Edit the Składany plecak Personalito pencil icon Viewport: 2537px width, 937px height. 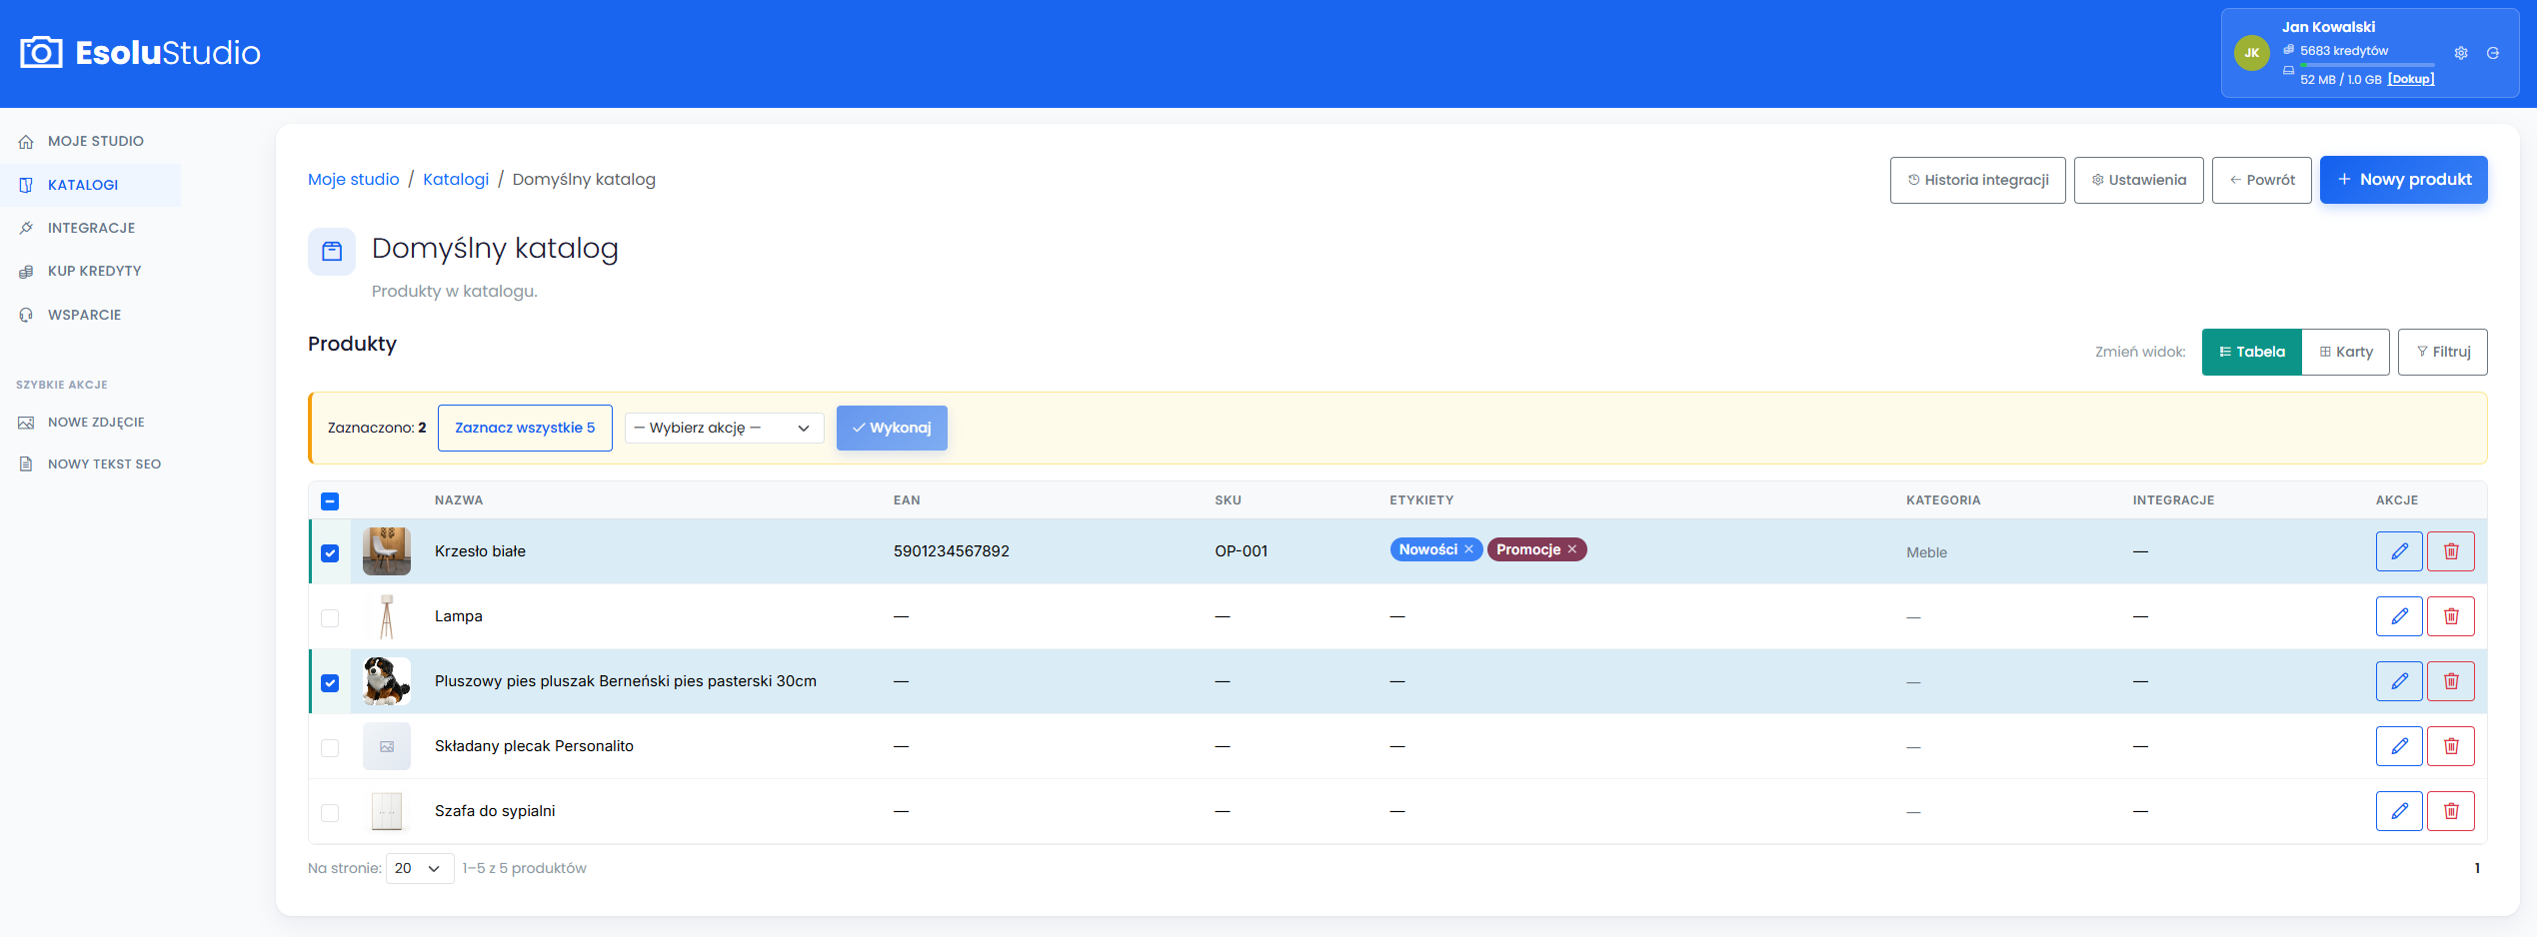2399,746
